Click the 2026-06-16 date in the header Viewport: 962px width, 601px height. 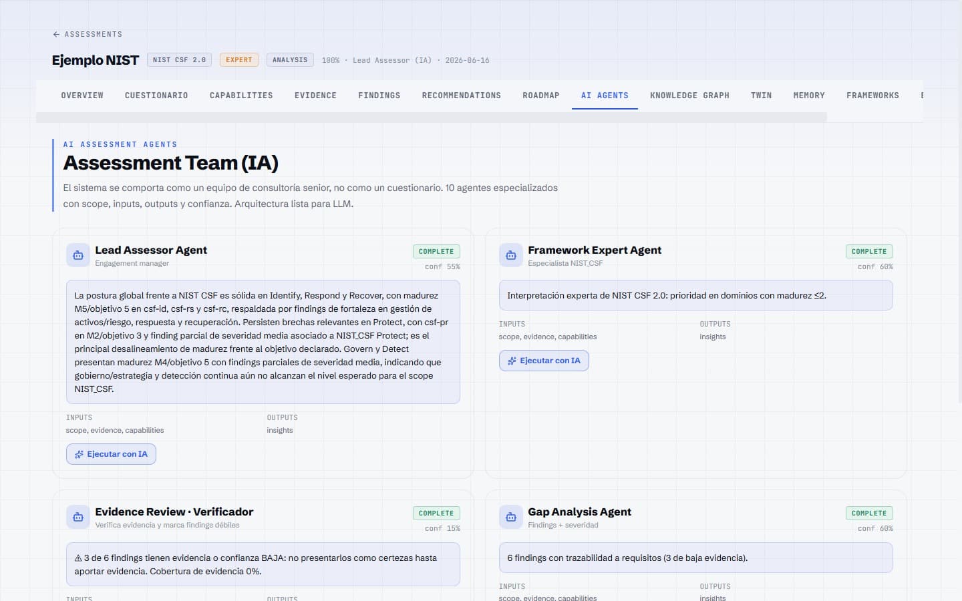[x=467, y=60]
